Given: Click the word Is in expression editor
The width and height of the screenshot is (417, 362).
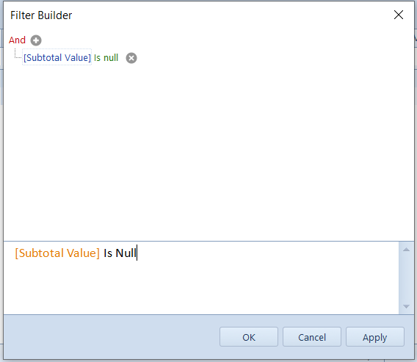Looking at the screenshot, I should tap(108, 253).
